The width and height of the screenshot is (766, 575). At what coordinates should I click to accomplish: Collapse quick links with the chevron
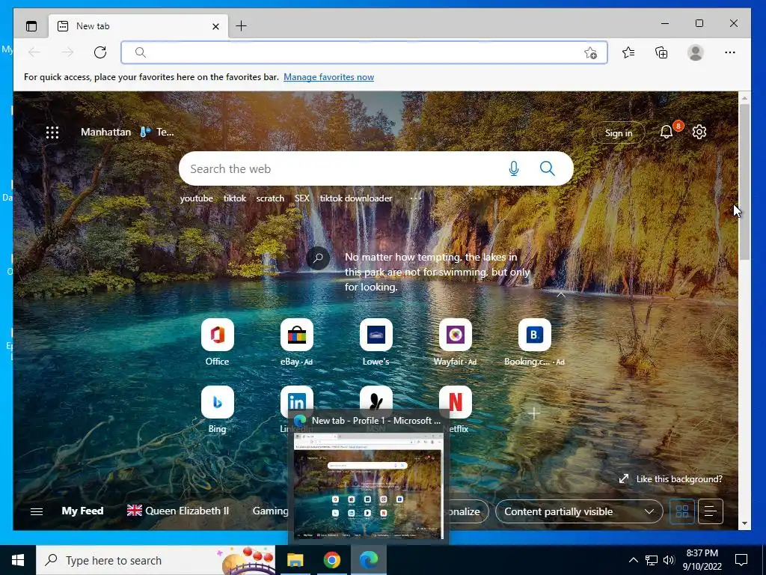click(x=561, y=295)
